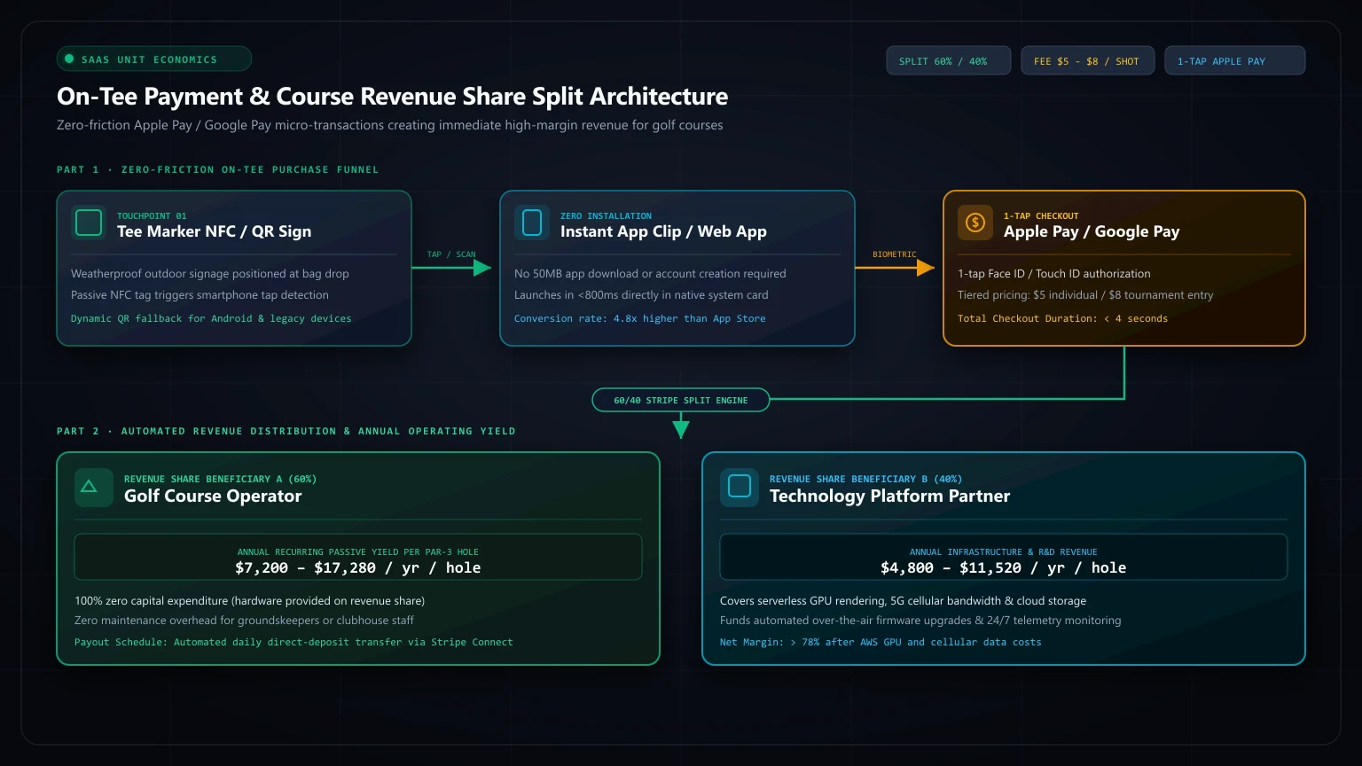
Task: Select the FEE $5 - $8 / SHOT chip
Action: (x=1087, y=61)
